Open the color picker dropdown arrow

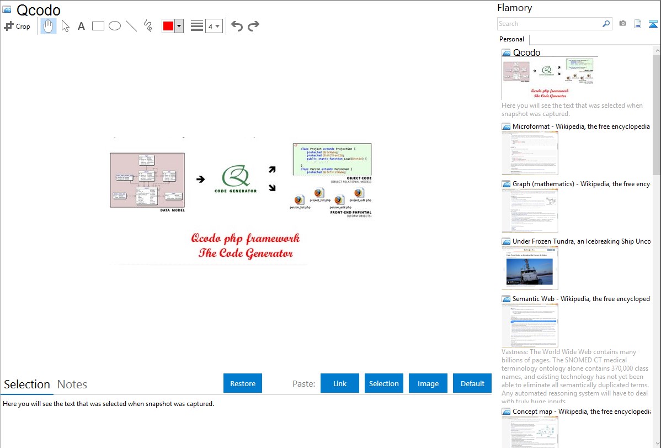click(179, 26)
